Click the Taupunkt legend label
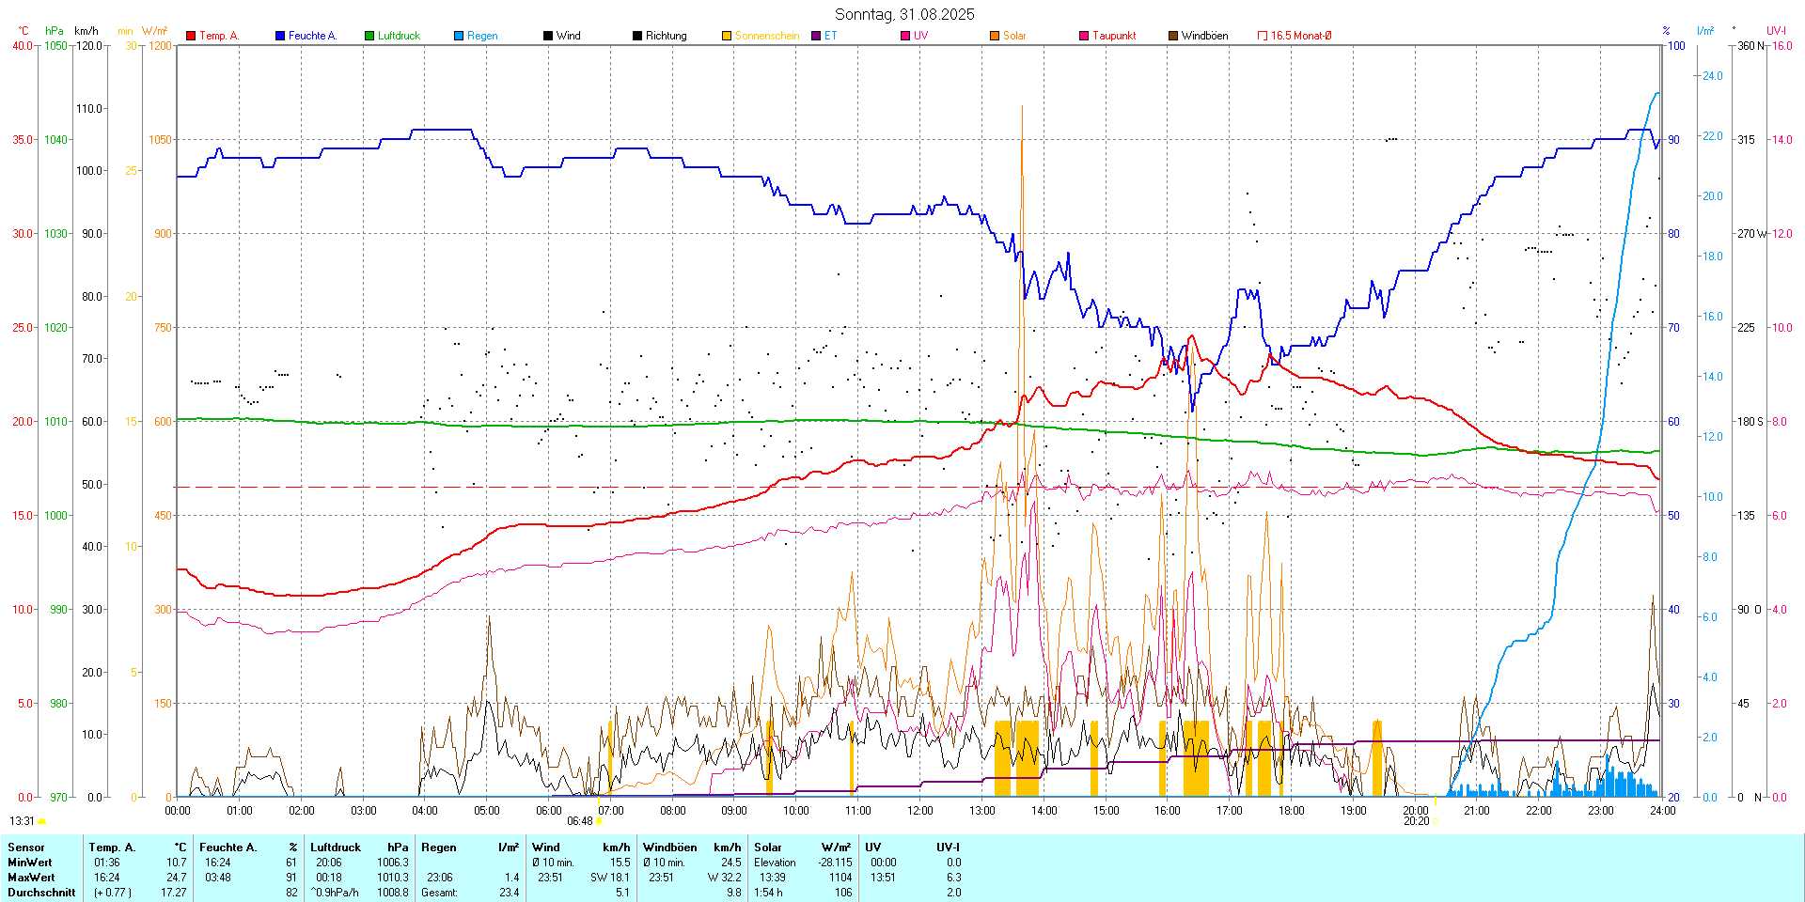 [x=1114, y=36]
